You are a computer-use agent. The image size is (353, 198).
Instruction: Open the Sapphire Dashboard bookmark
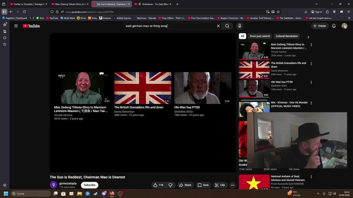click(x=15, y=18)
